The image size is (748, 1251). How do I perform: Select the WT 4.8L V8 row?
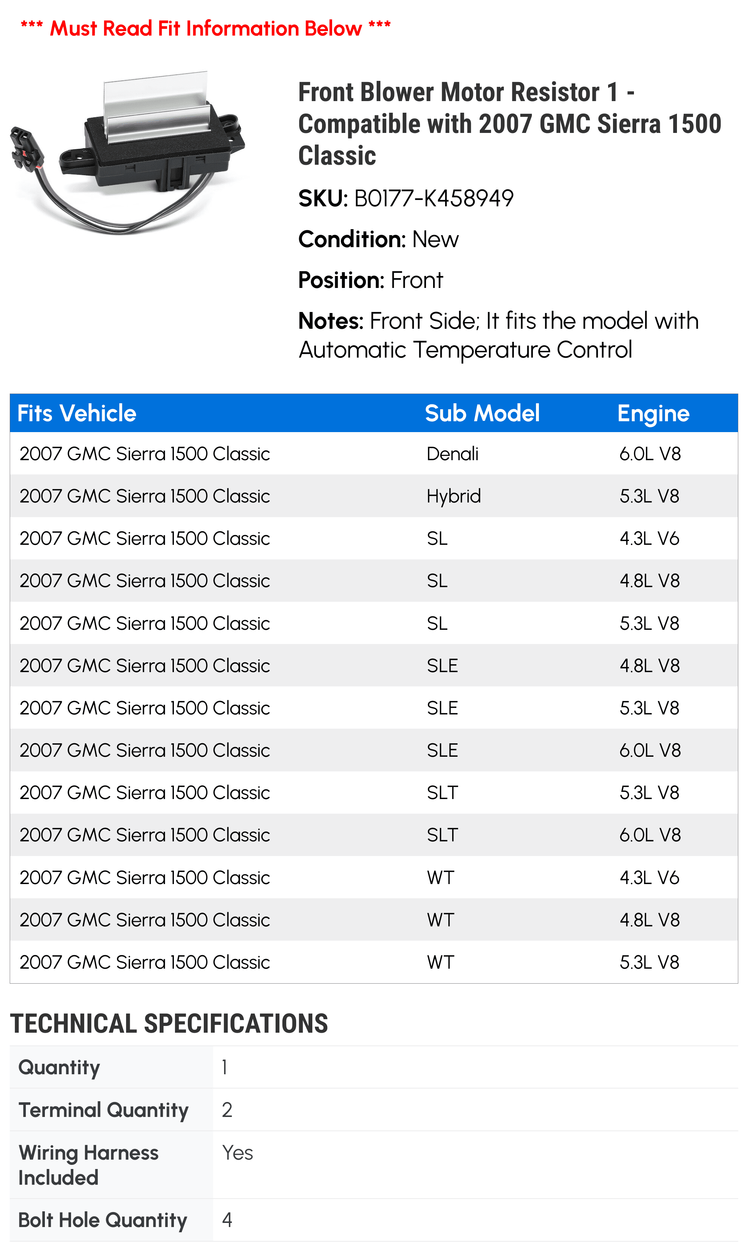pos(374,920)
